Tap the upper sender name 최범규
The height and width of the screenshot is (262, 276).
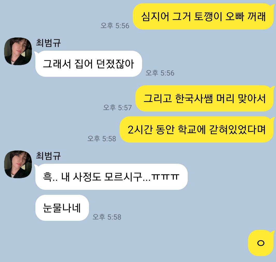[48, 43]
